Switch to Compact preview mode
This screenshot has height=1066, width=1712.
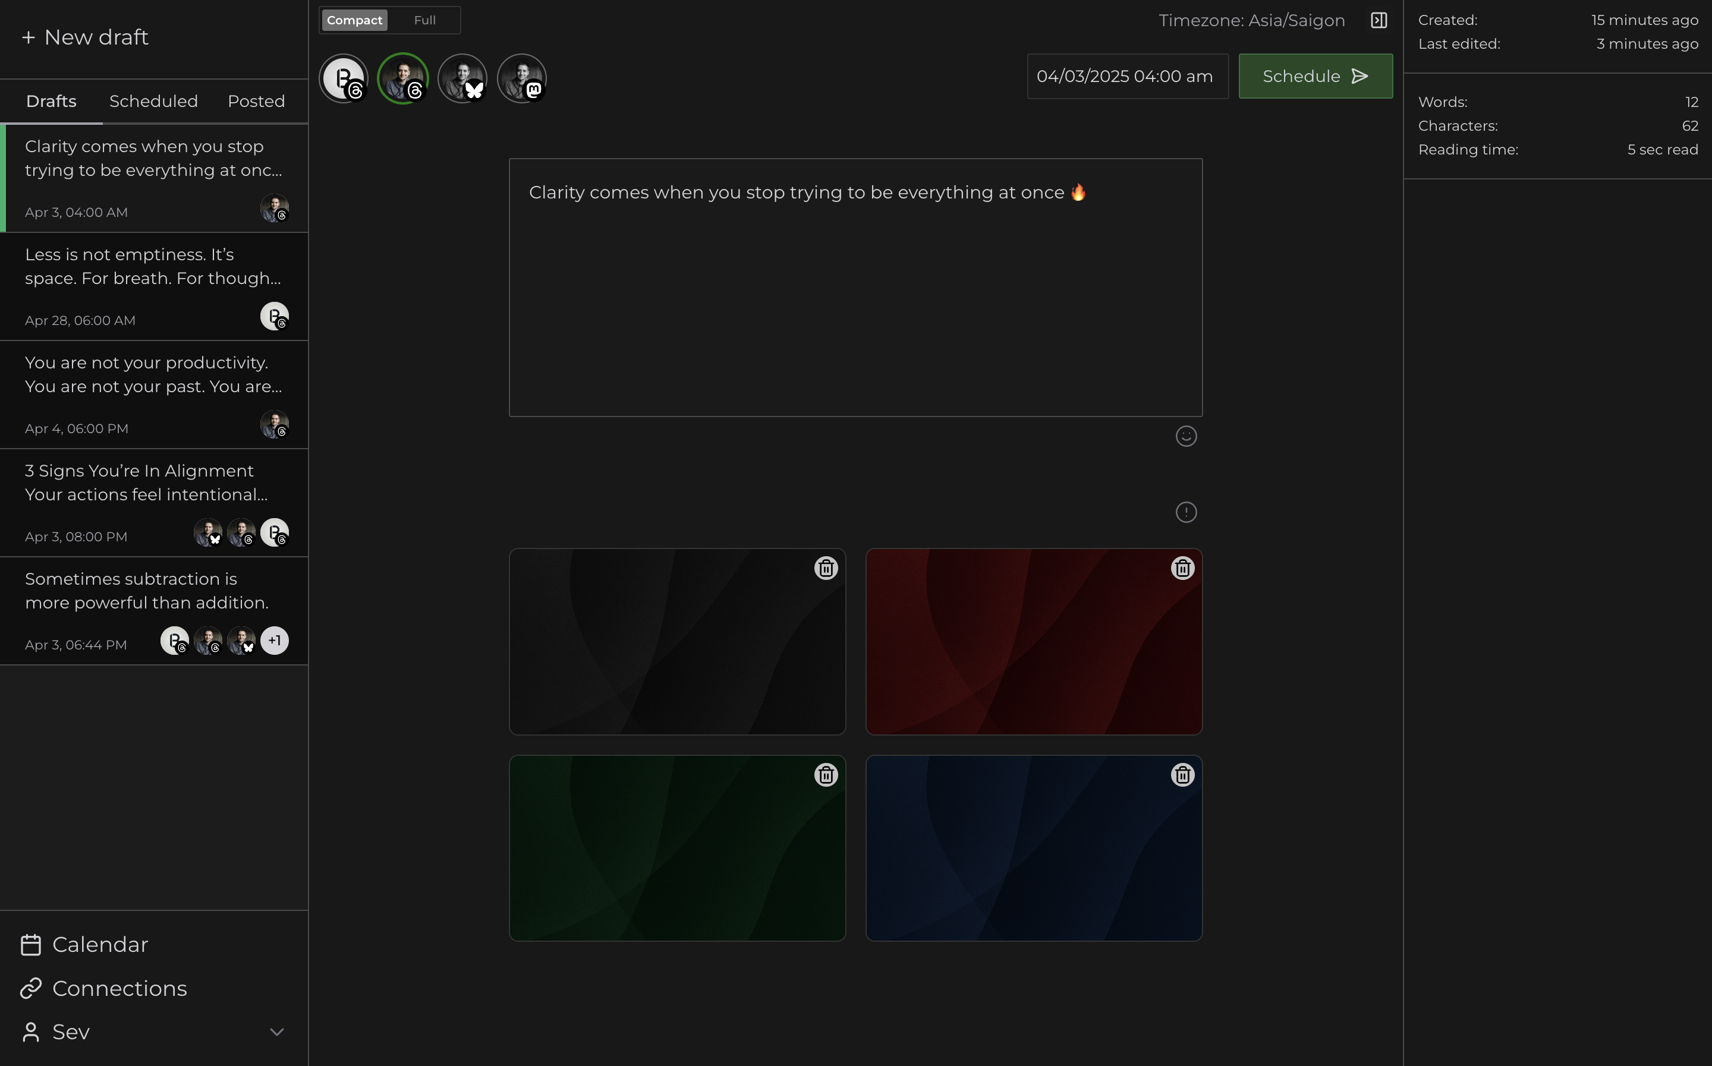tap(354, 20)
